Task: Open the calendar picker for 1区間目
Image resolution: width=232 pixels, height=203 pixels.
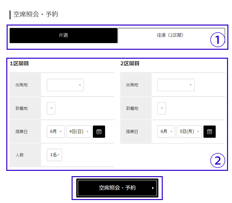Action: tap(99, 132)
